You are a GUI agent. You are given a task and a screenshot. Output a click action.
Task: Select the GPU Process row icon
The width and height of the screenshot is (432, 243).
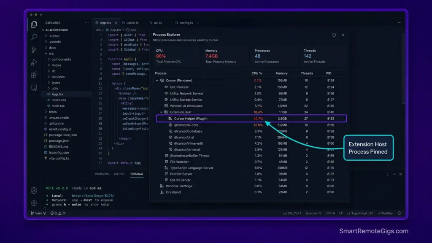pos(166,87)
